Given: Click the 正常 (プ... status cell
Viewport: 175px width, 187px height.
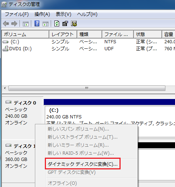Looking at the screenshot, I should pyautogui.click(x=146, y=49).
